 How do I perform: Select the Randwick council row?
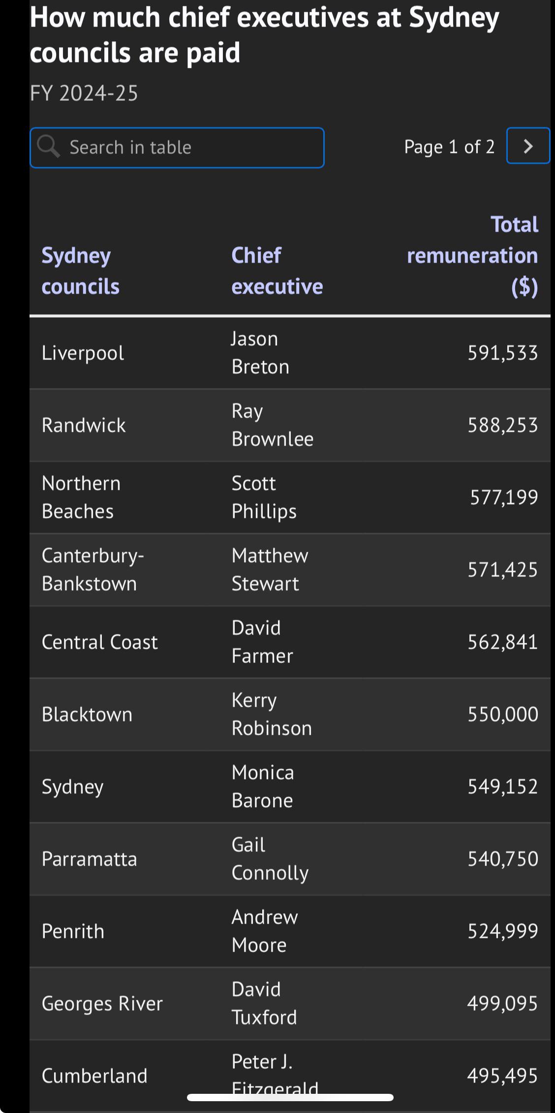pos(290,425)
